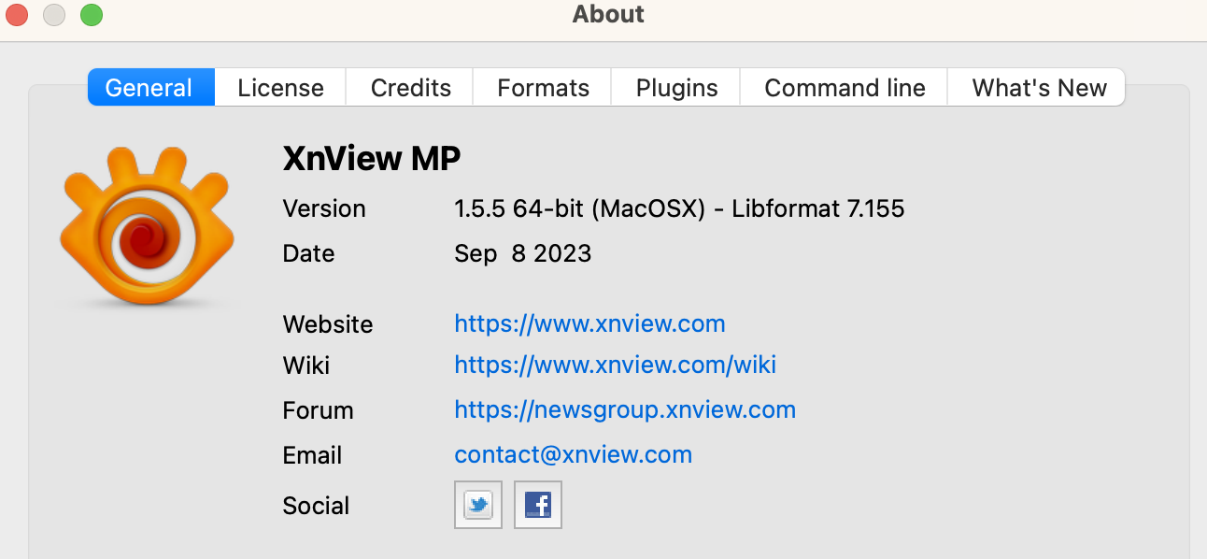Minimize the About window
This screenshot has height=559, width=1207.
coord(54,15)
